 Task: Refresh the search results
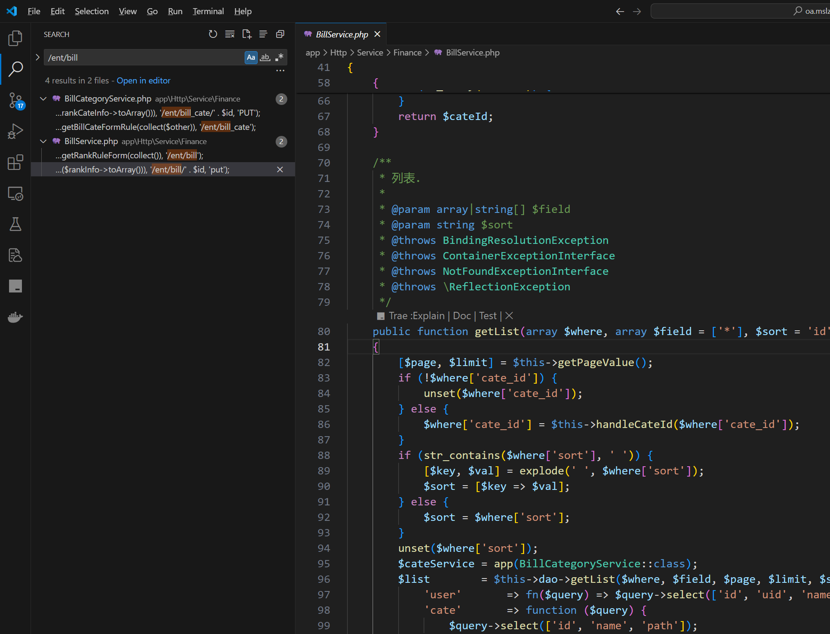213,34
